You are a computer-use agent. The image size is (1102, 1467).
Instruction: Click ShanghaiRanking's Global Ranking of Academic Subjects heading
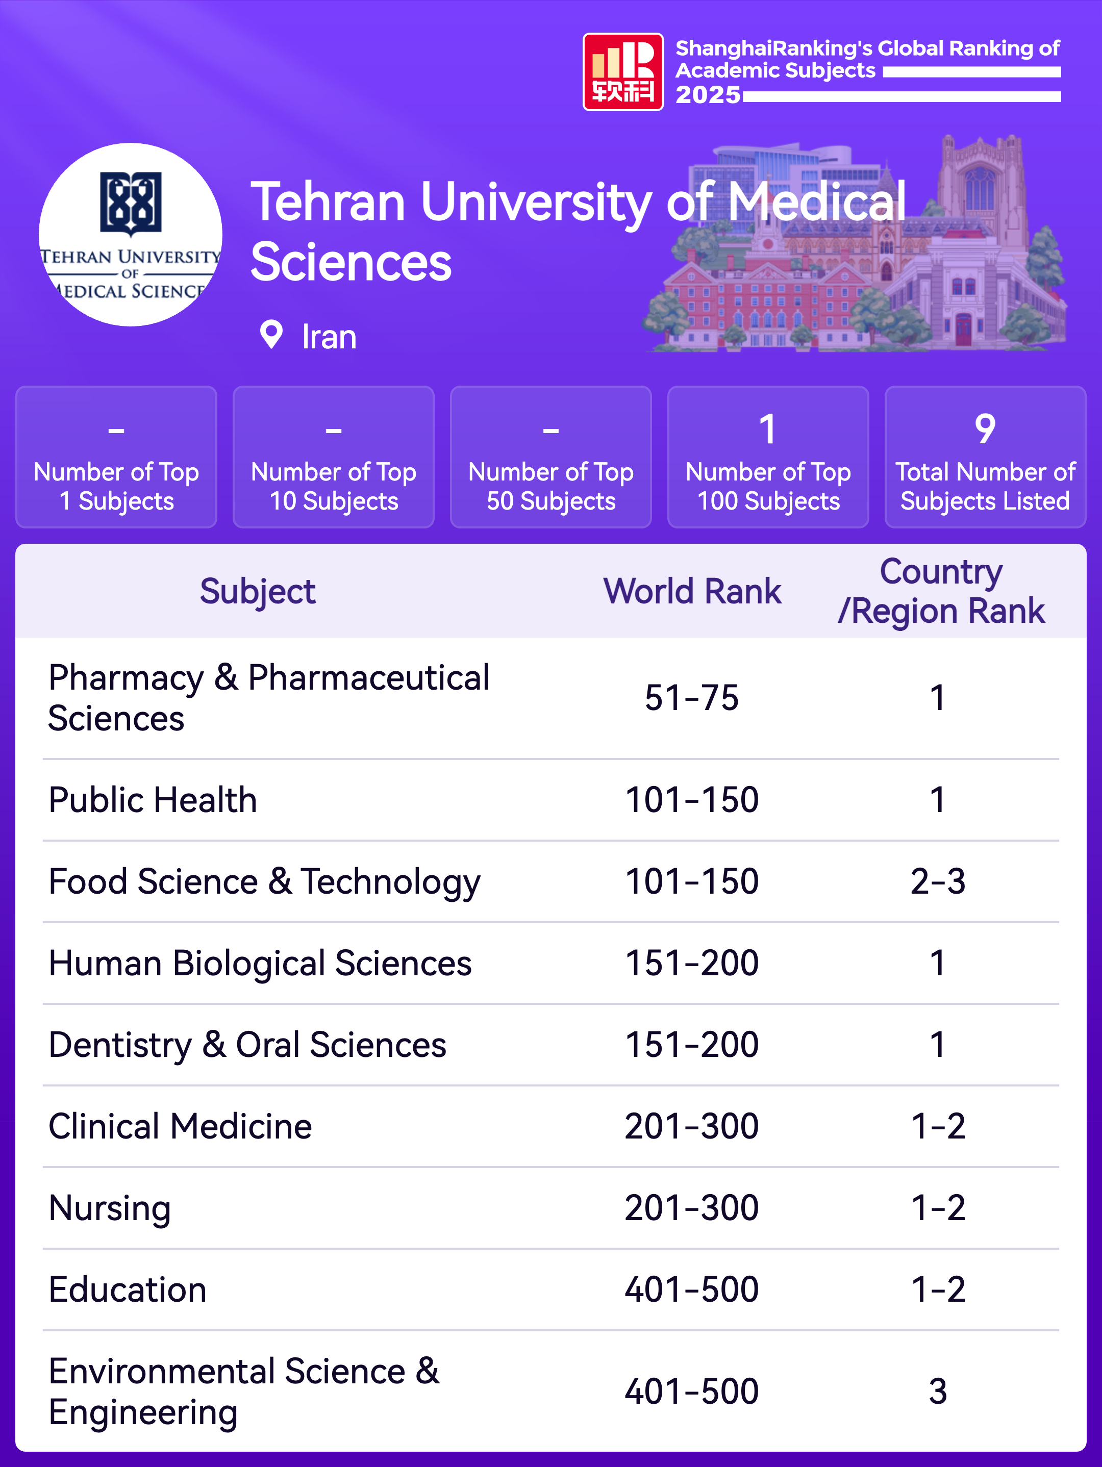pyautogui.click(x=866, y=59)
